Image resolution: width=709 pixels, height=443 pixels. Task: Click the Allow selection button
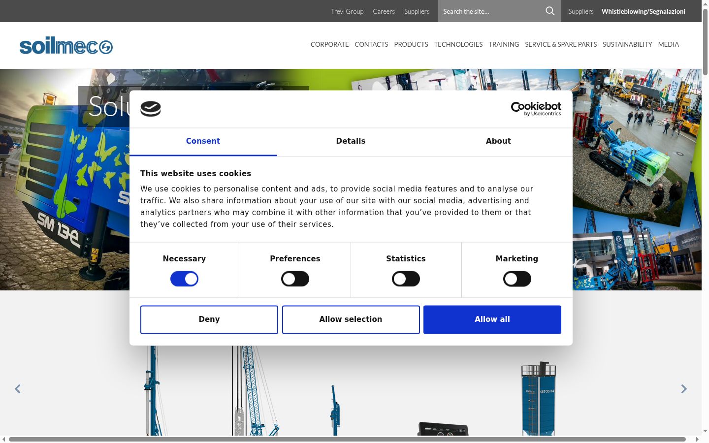tap(351, 319)
